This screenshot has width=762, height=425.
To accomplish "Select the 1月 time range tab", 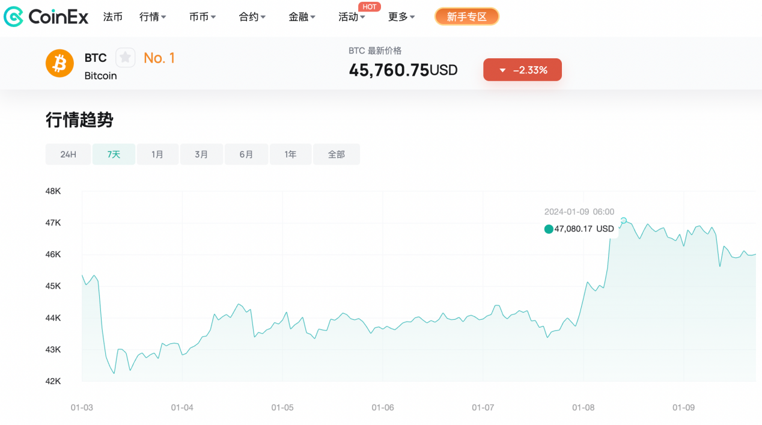I will [157, 154].
